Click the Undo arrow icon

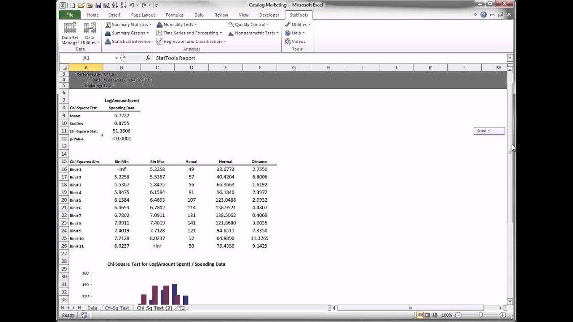132,5
